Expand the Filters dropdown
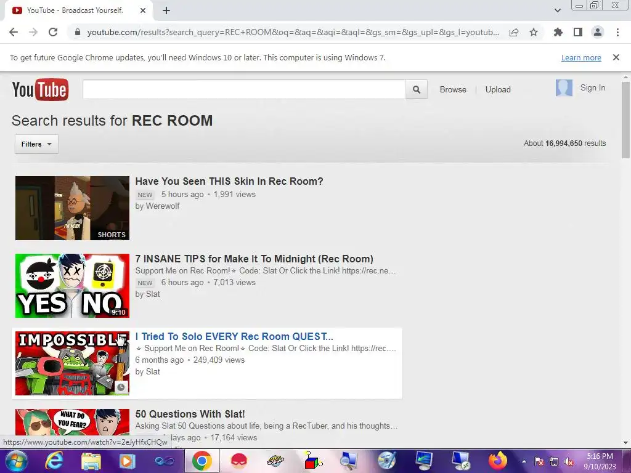Viewport: 631px width, 473px height. click(36, 144)
